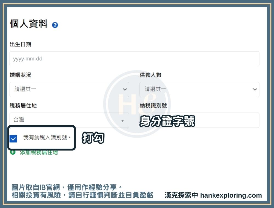Open the help icon beside 個人資料
This screenshot has width=274, height=208.
coord(55,25)
